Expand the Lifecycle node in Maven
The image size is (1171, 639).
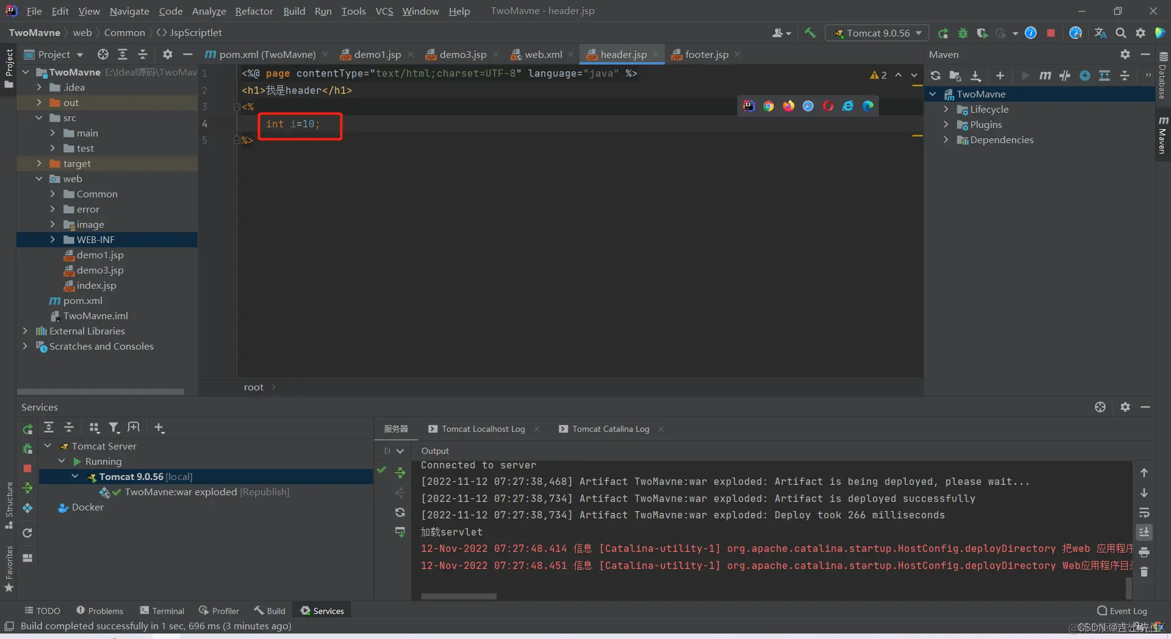tap(946, 109)
